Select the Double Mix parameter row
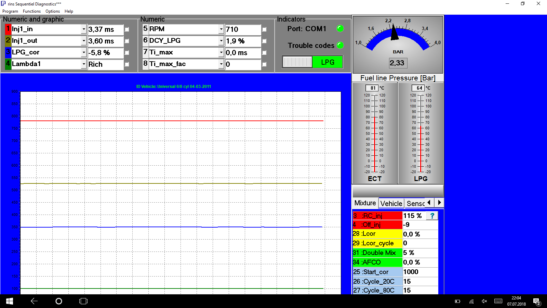This screenshot has height=308, width=547. pyautogui.click(x=377, y=253)
